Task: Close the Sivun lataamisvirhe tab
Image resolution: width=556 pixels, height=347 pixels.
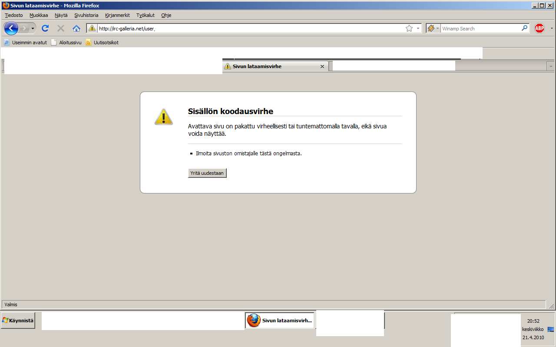Action: click(322, 66)
